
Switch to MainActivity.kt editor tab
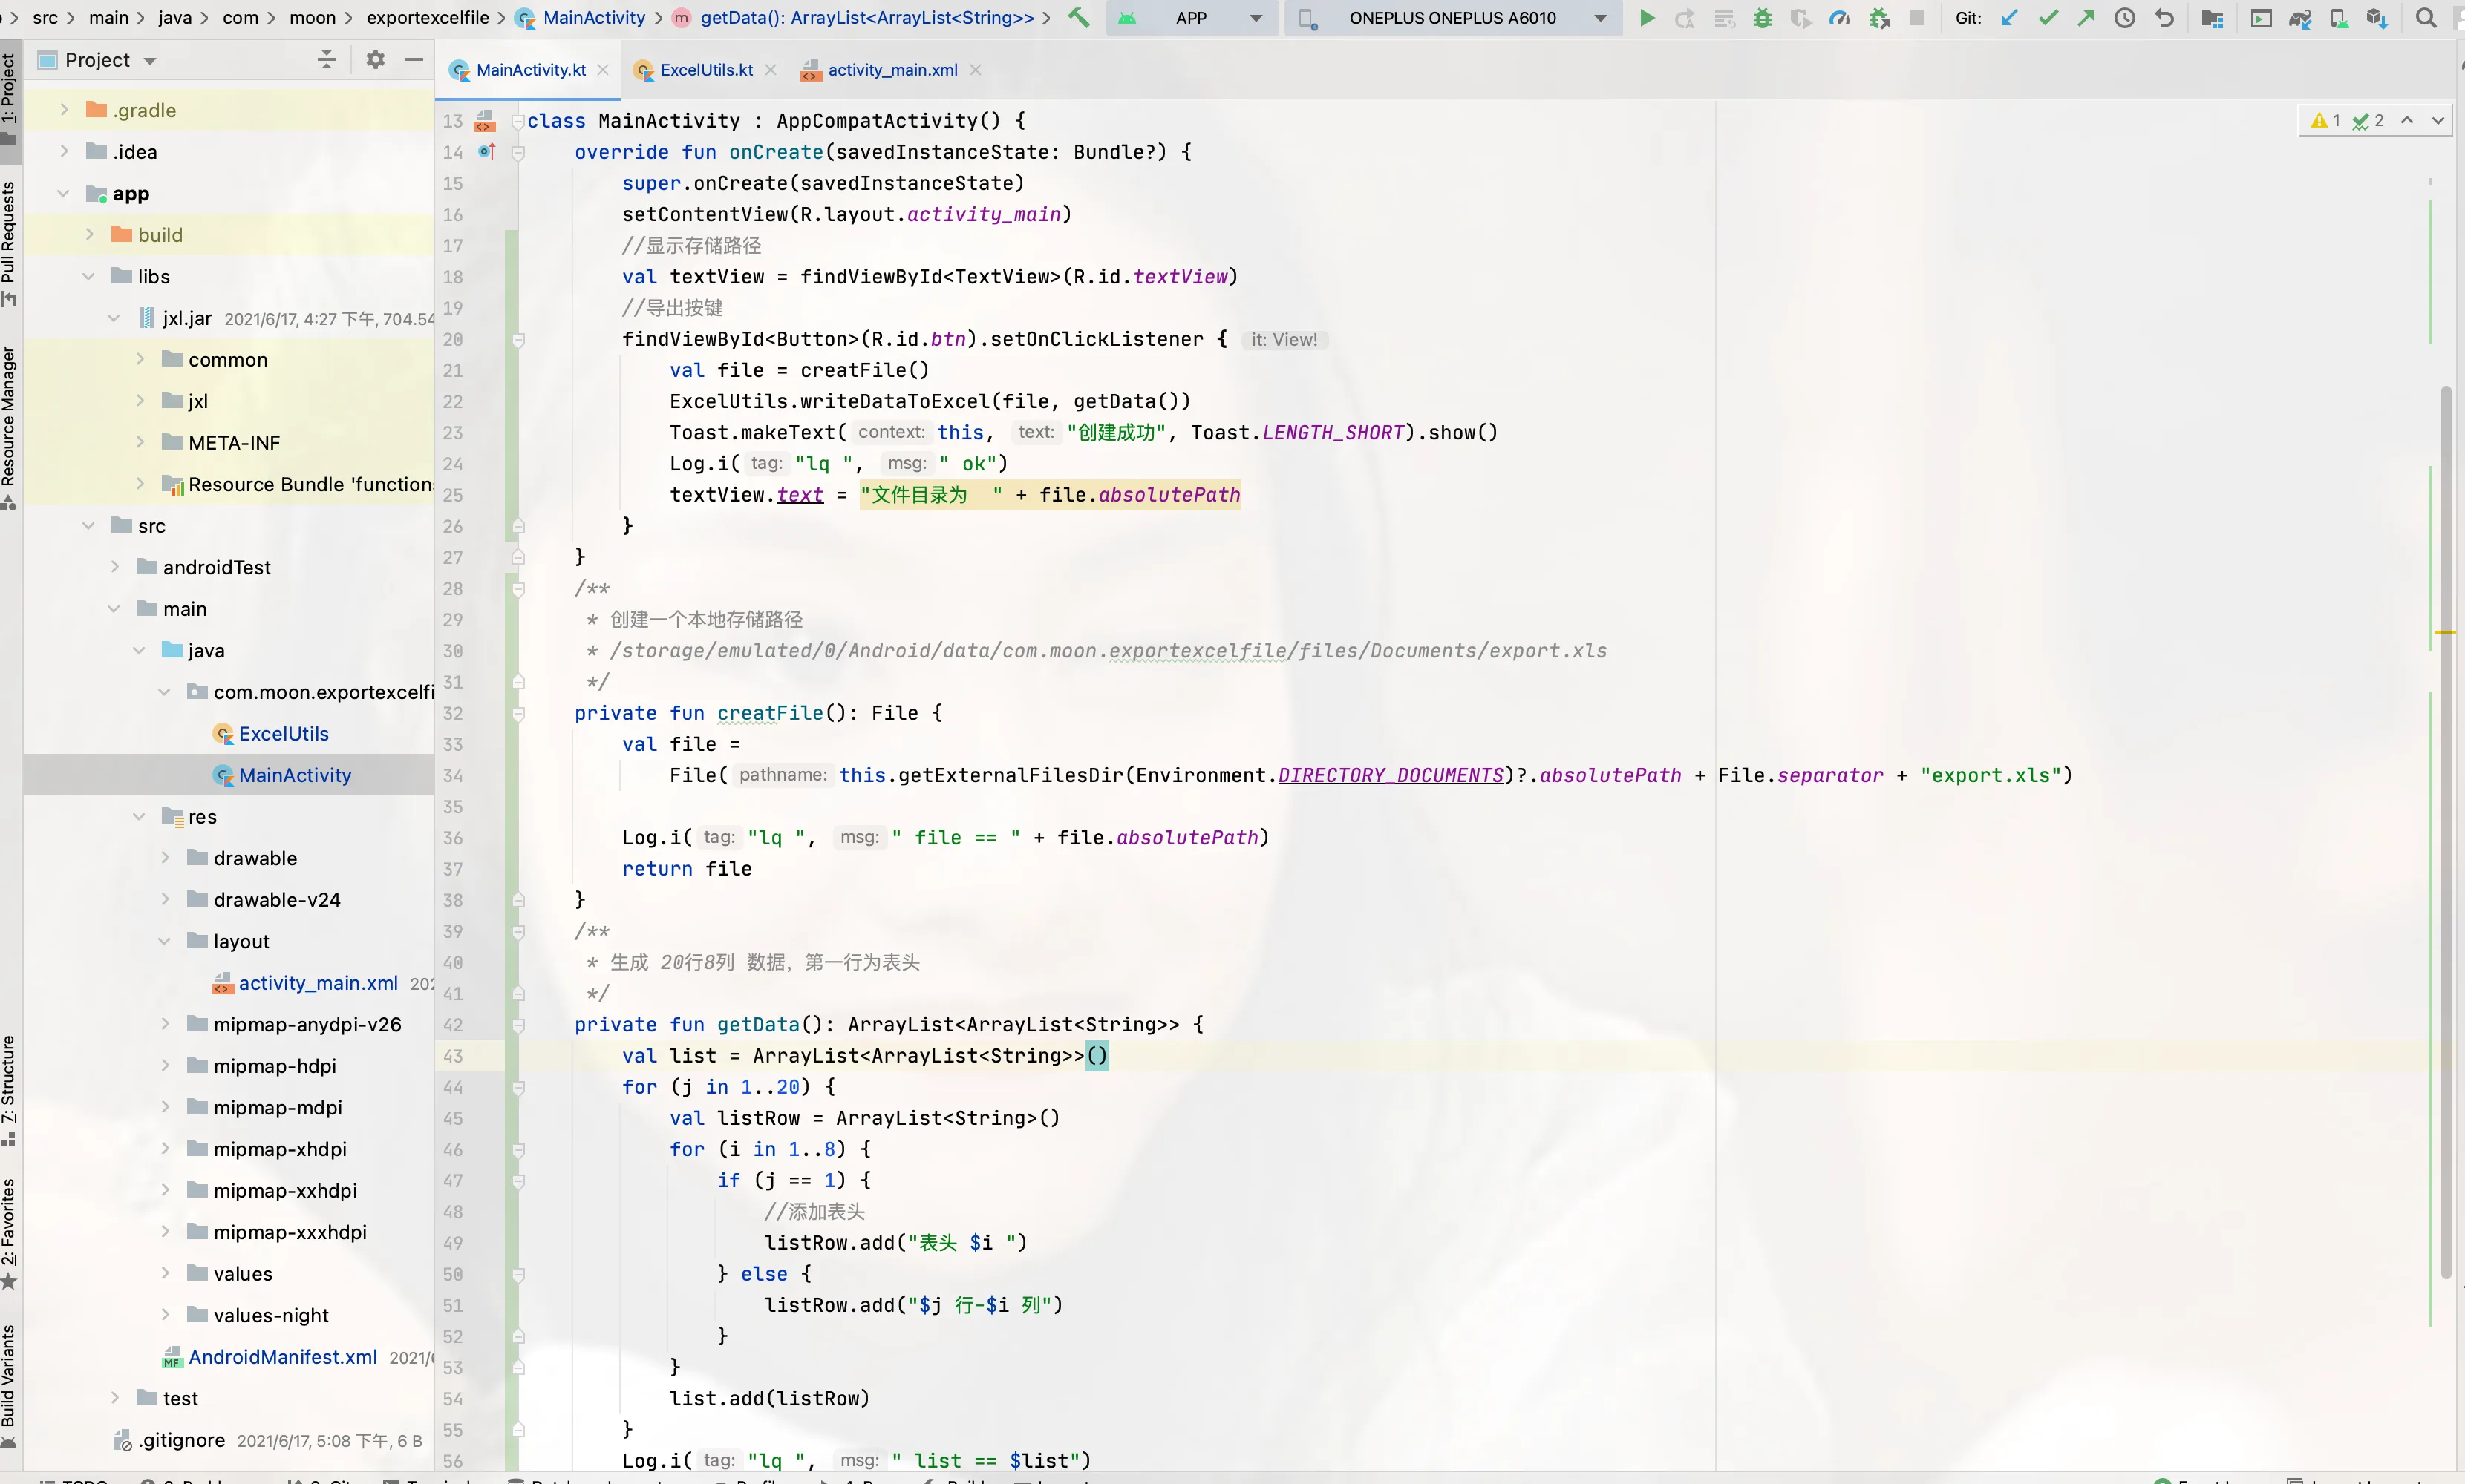(x=530, y=70)
